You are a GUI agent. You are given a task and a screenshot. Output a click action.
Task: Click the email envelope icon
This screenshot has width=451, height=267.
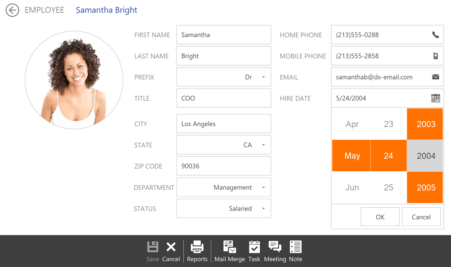point(435,77)
